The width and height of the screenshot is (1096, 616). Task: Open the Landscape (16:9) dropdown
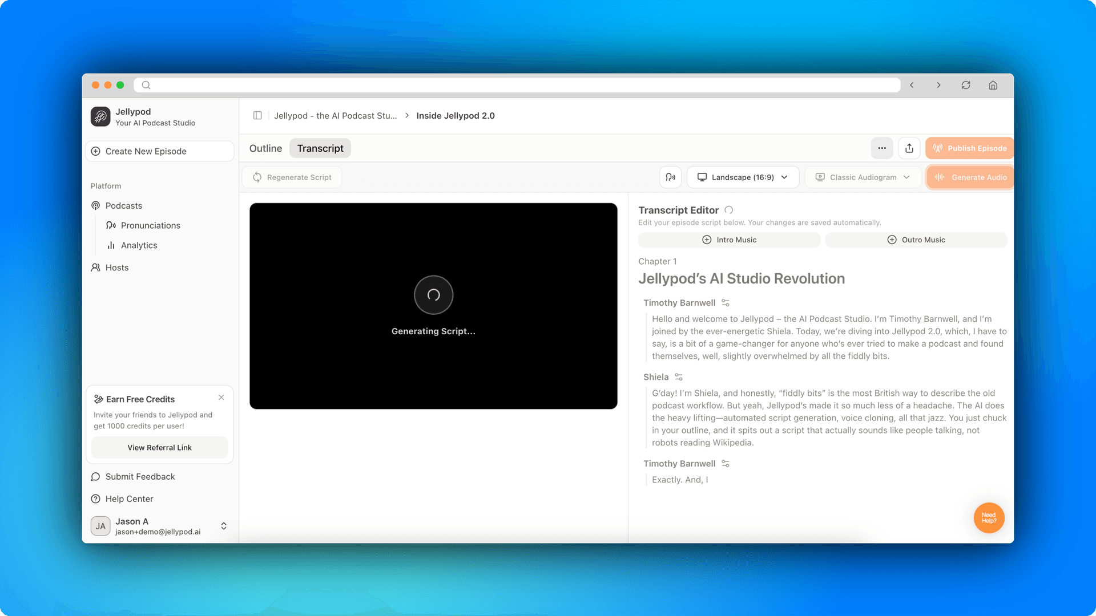coord(743,177)
